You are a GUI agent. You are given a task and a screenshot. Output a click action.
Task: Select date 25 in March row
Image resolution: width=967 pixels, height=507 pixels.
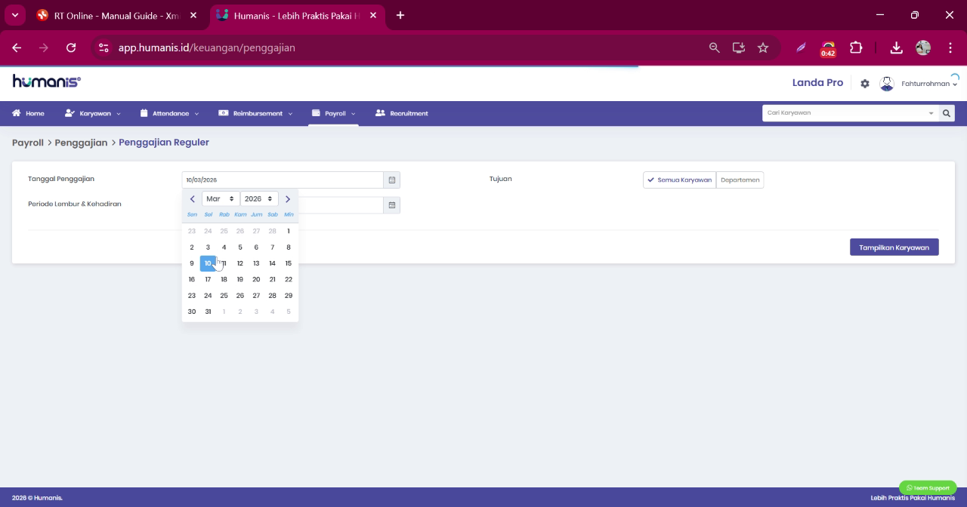(x=224, y=296)
